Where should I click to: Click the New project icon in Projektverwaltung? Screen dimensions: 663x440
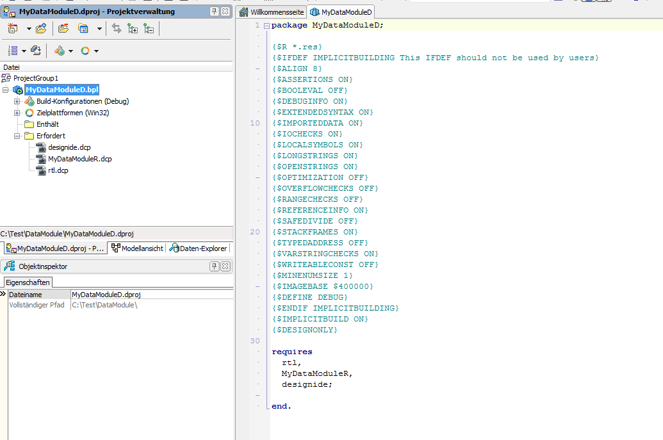coord(13,28)
